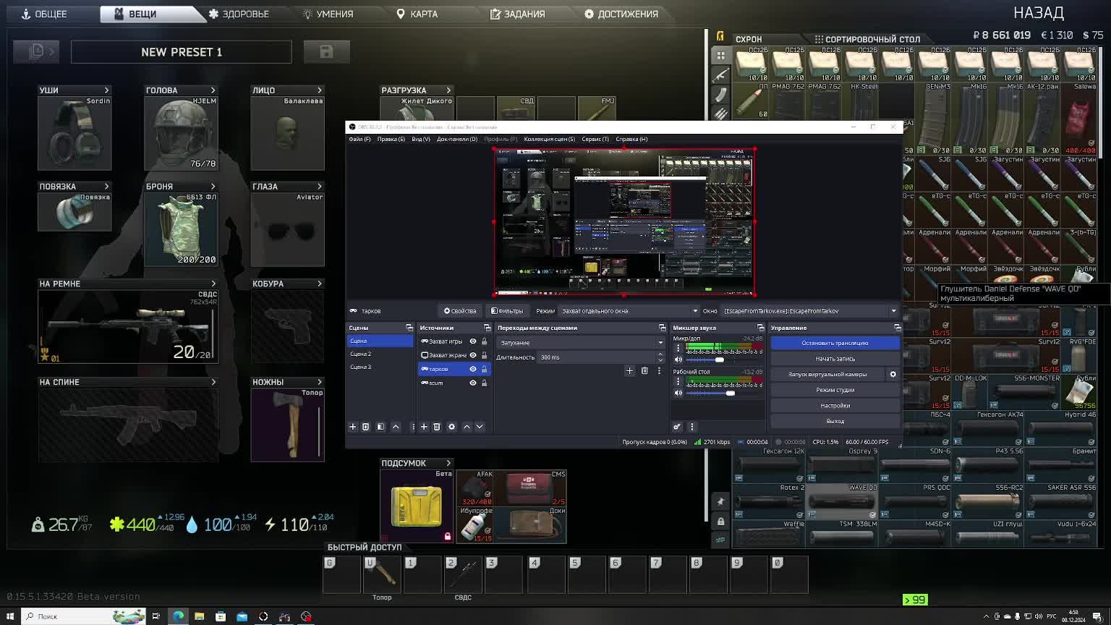1111x625 pixels.
Task: Open advanced audio properties in the mixer footer
Action: tap(677, 427)
